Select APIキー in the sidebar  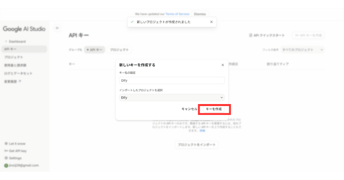(24, 49)
